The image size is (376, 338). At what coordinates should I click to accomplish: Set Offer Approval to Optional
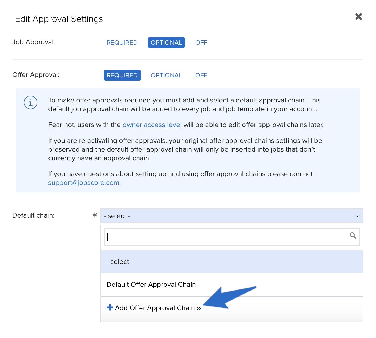coord(166,75)
